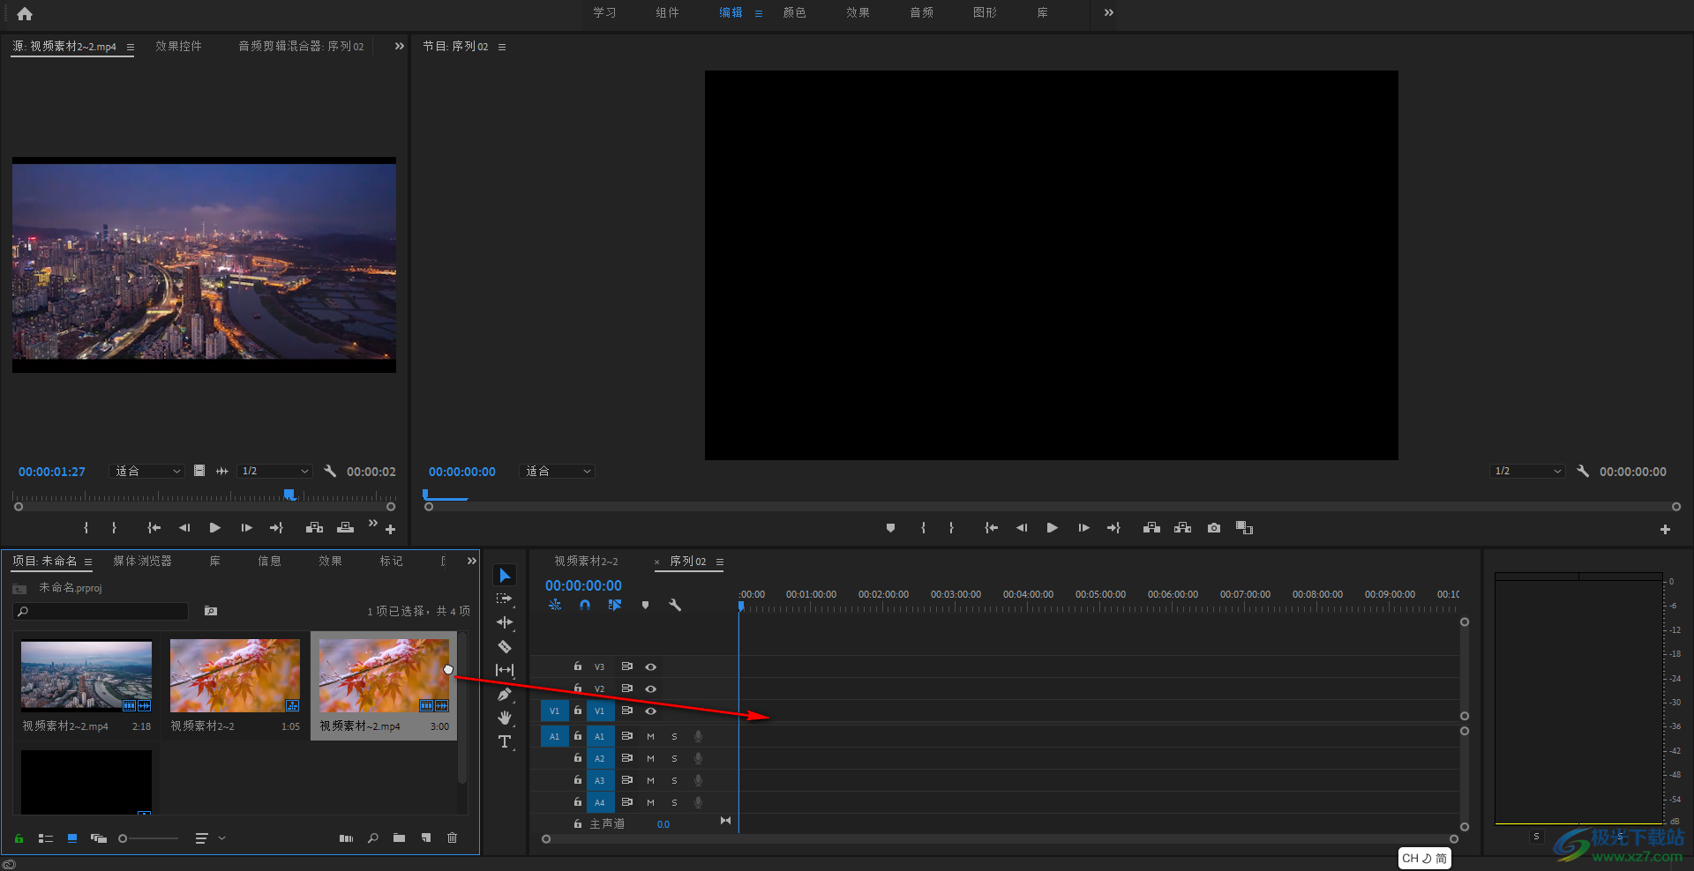1694x871 pixels.
Task: Select the Razor tool
Action: 505,646
